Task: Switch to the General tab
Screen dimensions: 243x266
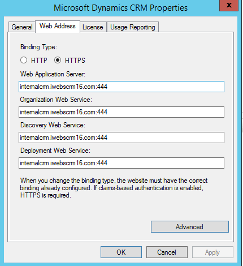Action: pos(22,27)
